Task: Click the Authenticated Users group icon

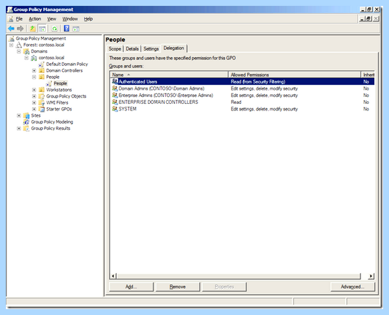Action: (x=115, y=82)
